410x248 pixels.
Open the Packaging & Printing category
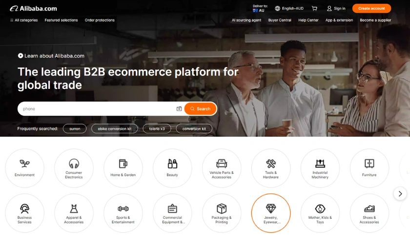click(x=222, y=213)
